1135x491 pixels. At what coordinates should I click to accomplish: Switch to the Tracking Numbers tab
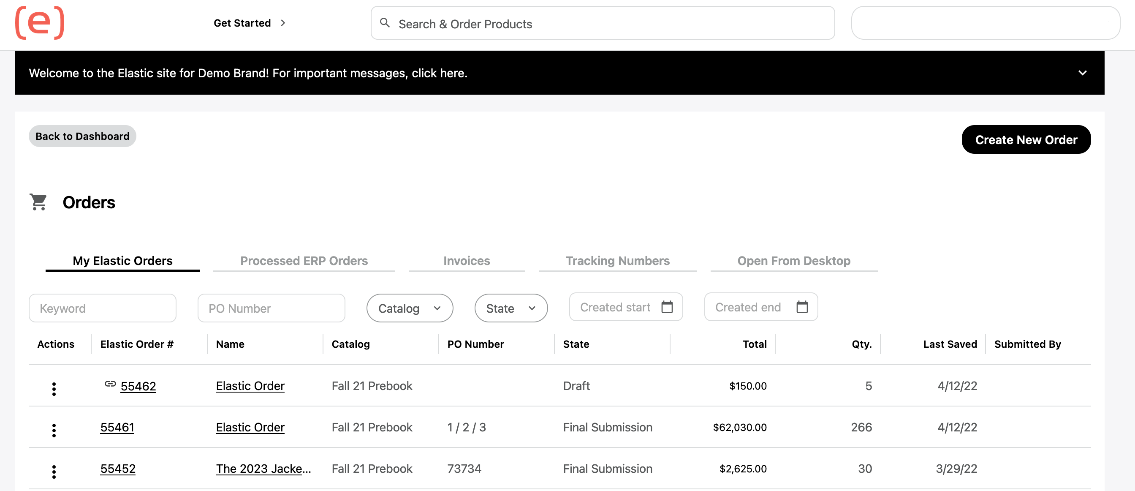coord(617,260)
